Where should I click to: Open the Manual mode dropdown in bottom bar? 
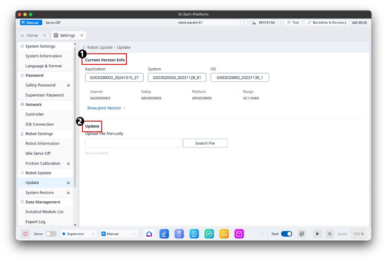pos(119,234)
